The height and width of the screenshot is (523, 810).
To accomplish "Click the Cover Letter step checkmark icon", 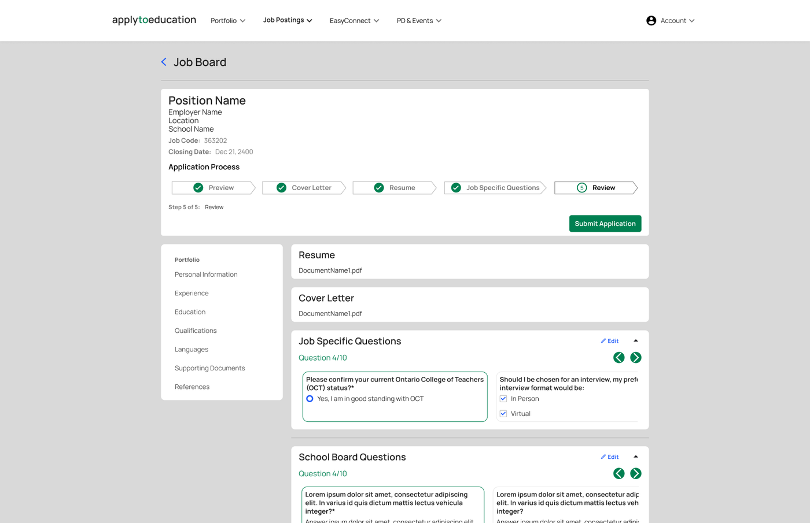I will (x=281, y=188).
